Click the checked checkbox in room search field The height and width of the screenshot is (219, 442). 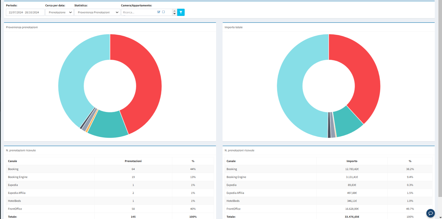(159, 12)
